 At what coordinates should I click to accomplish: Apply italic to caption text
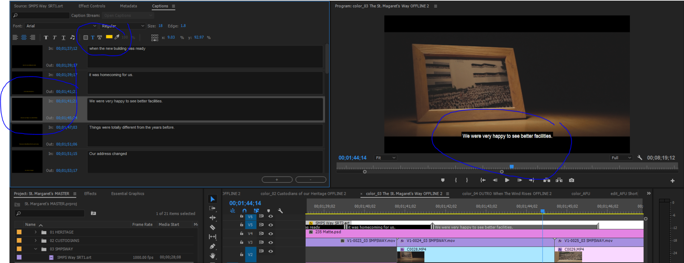55,37
